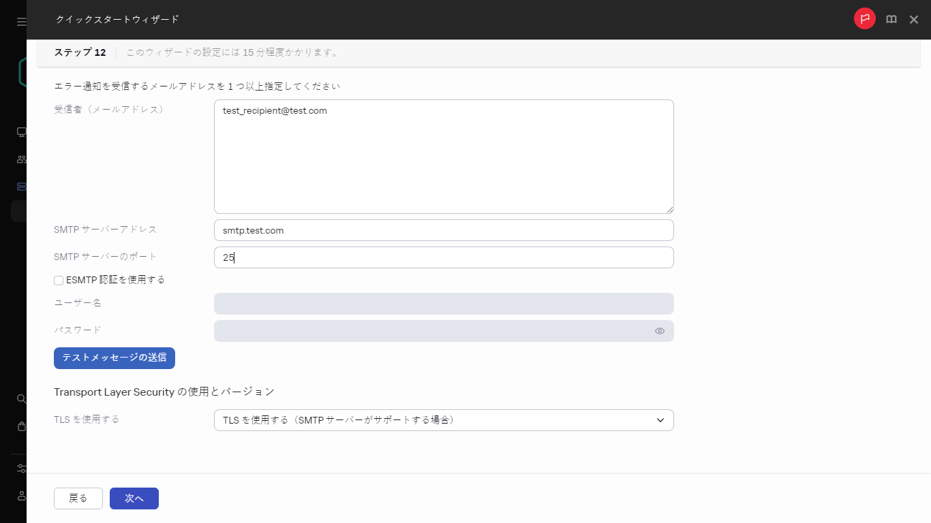Click inside the recipients email text area
Image resolution: width=931 pixels, height=523 pixels.
pos(443,156)
